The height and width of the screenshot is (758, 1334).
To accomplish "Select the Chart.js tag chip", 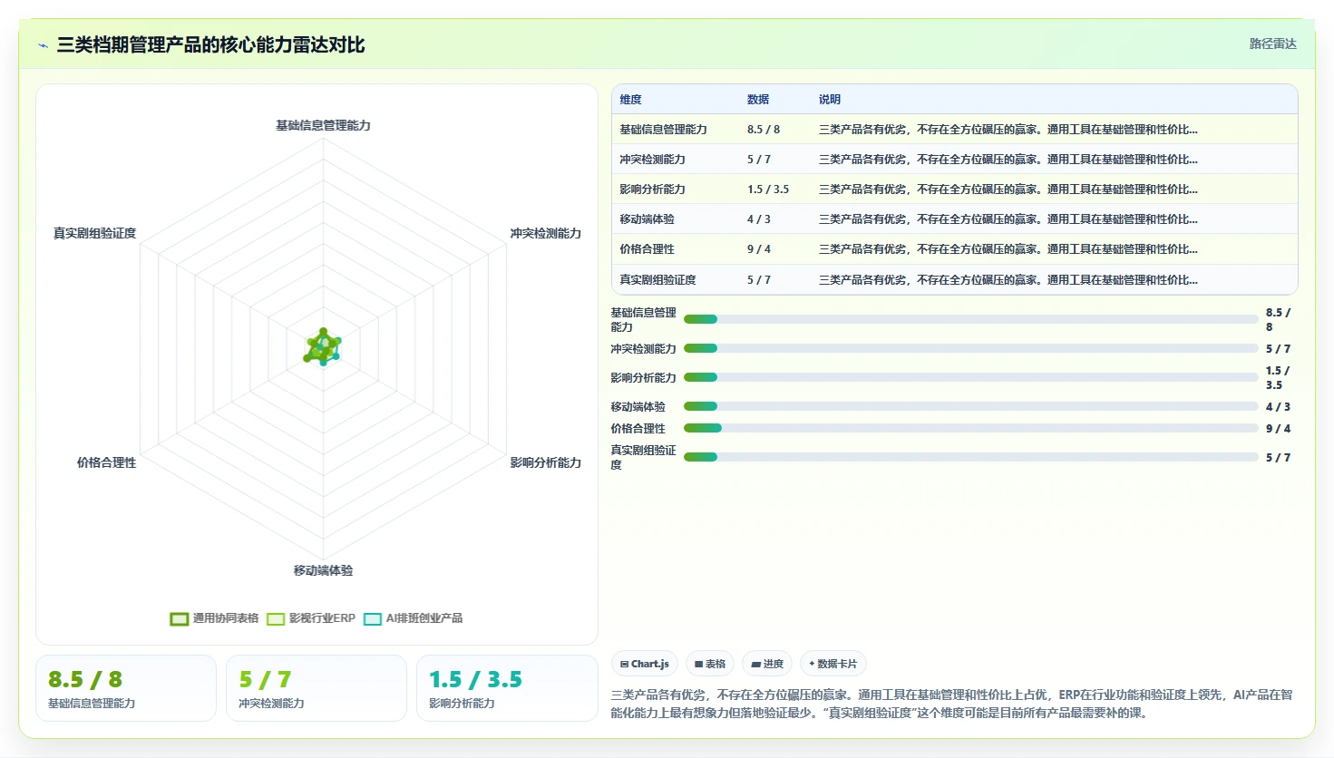I will pos(645,664).
